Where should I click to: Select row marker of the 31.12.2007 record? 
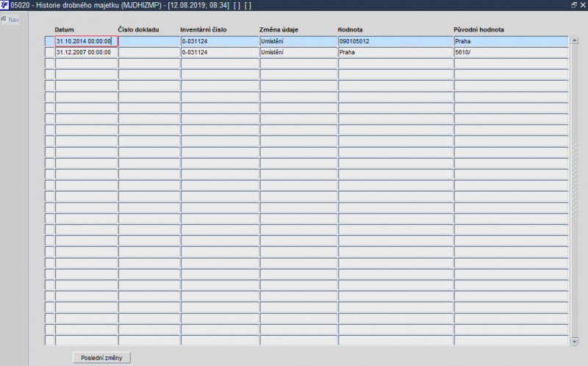[49, 52]
